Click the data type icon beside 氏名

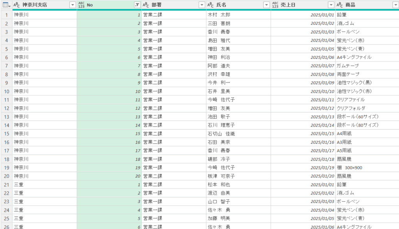click(210, 5)
